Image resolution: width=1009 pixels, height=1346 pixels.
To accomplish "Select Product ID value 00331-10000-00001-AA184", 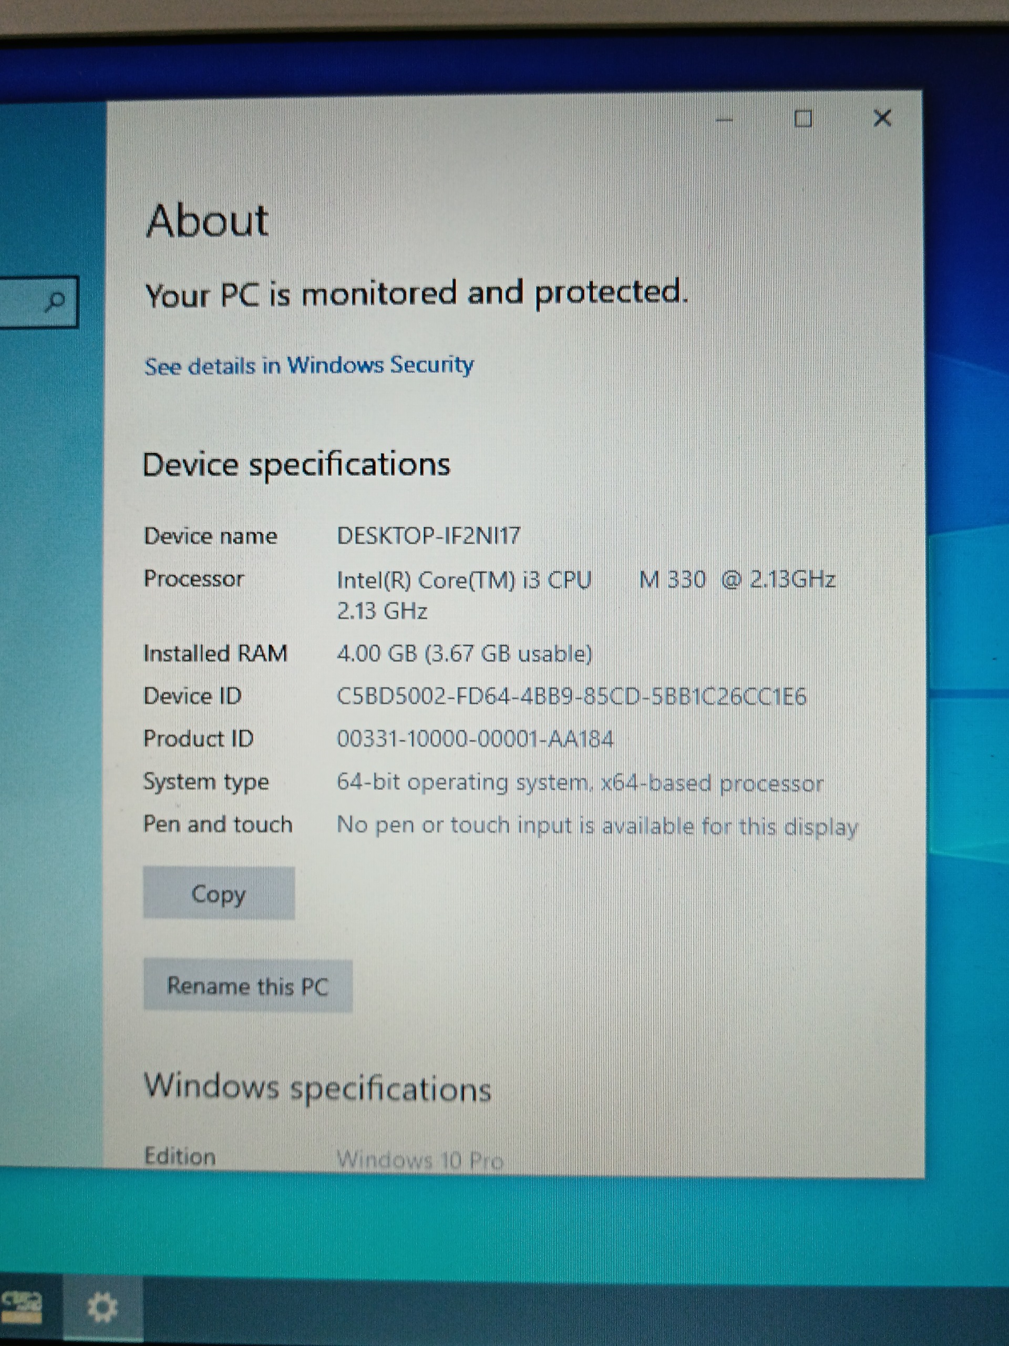I will 475,739.
